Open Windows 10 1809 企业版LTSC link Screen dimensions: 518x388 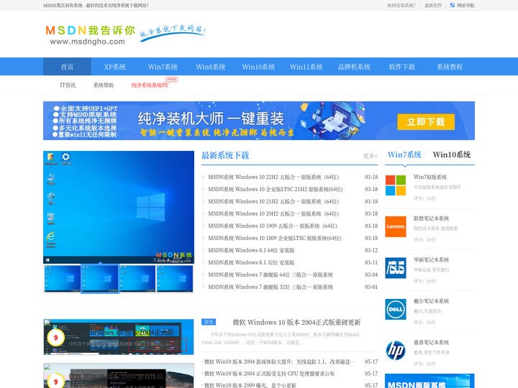(x=275, y=239)
